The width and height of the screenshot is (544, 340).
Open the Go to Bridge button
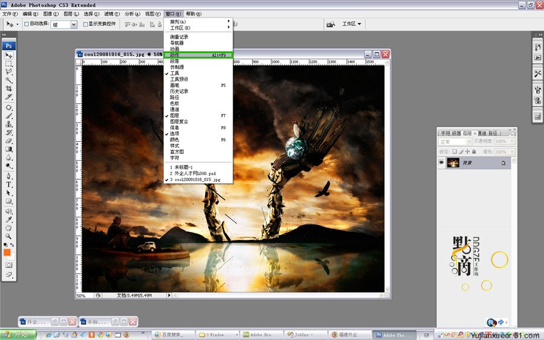(x=331, y=24)
